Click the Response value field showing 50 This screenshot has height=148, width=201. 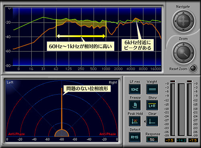pos(152,140)
